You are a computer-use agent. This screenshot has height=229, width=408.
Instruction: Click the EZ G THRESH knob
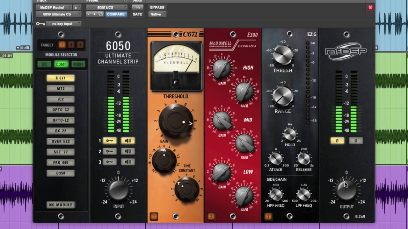click(283, 55)
